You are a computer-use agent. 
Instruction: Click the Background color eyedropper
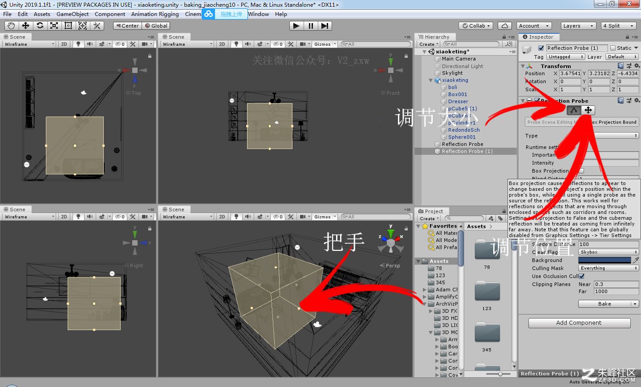pyautogui.click(x=636, y=260)
